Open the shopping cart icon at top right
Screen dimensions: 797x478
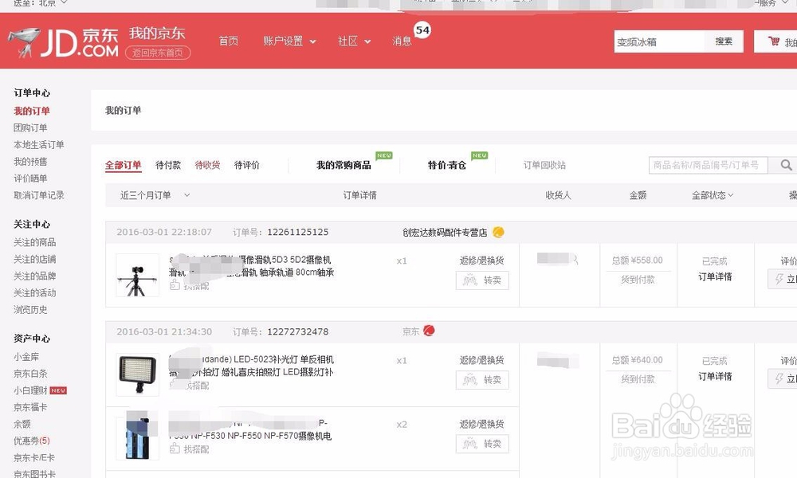(772, 41)
